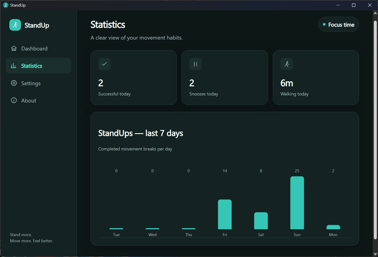Click the Walking today card

[x=316, y=78]
